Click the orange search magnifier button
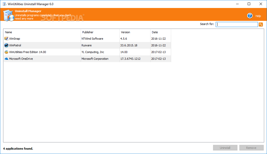The height and width of the screenshot is (154, 267). (x=261, y=24)
